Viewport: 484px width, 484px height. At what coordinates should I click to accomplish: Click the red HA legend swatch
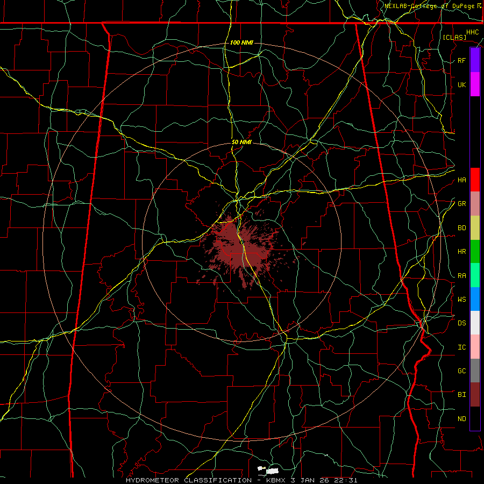coord(475,180)
